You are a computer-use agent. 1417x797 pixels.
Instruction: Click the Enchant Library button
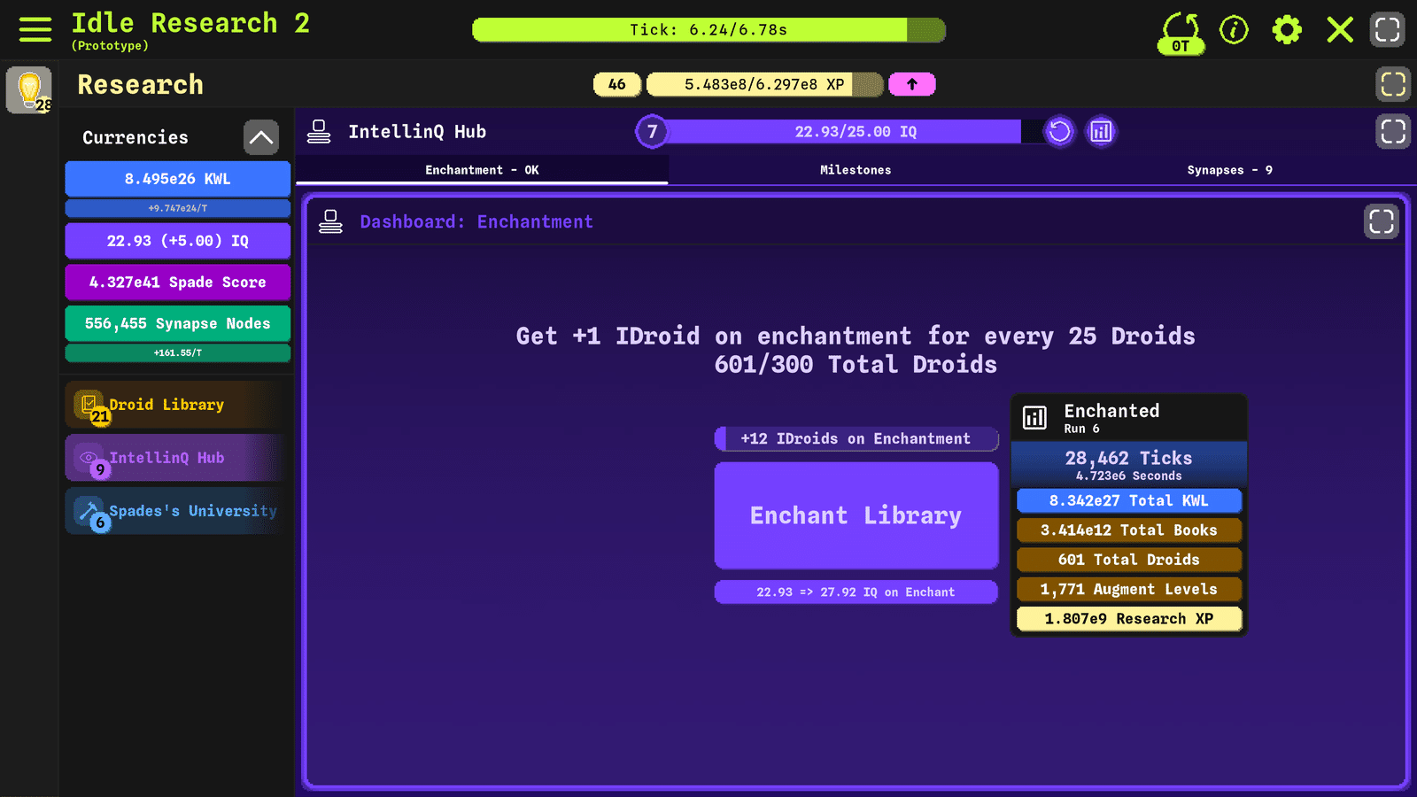point(856,515)
